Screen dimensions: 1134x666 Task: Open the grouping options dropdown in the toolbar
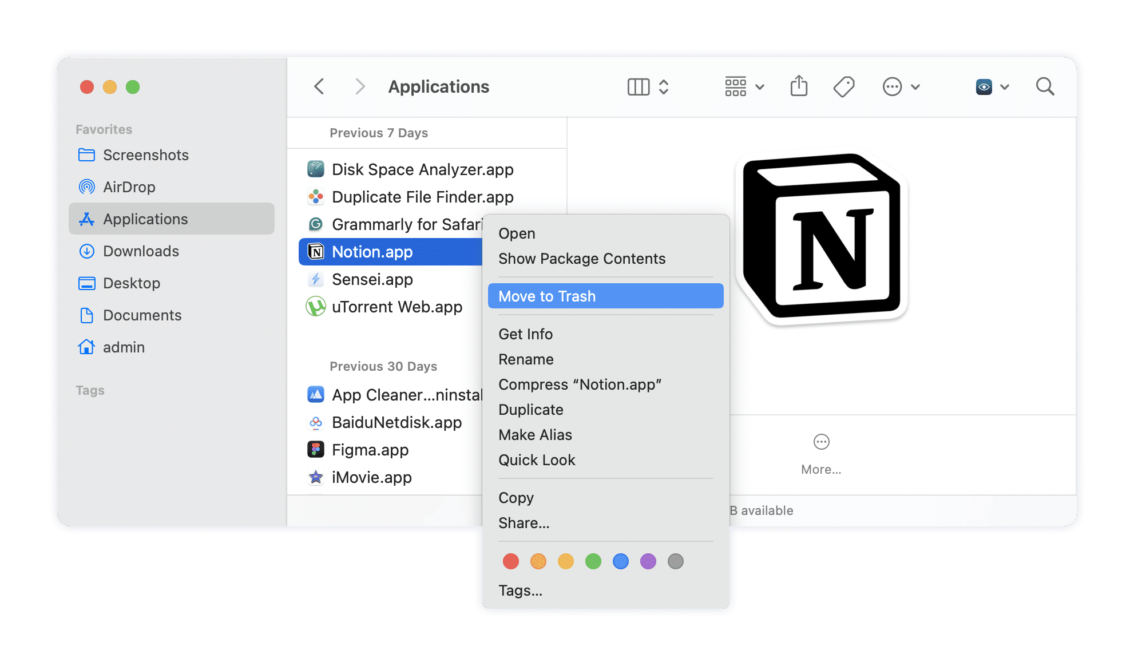(743, 86)
